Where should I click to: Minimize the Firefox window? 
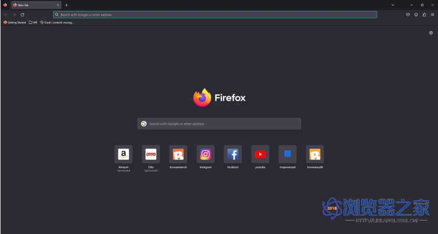(x=412, y=5)
